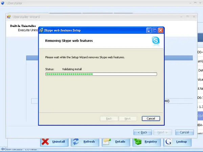Click the Lookup toolbar button label

pyautogui.click(x=181, y=142)
